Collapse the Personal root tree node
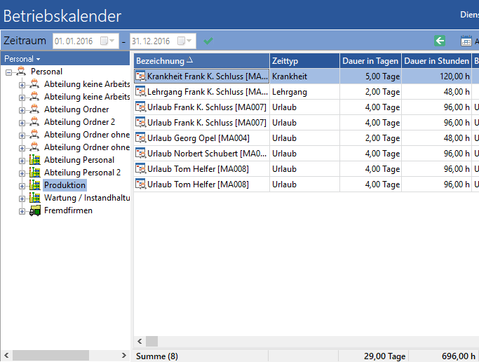479x362 pixels. 9,72
